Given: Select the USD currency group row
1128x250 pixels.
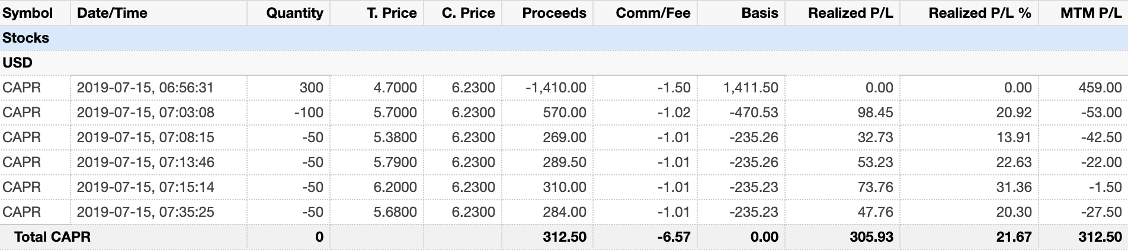Looking at the screenshot, I should point(17,63).
